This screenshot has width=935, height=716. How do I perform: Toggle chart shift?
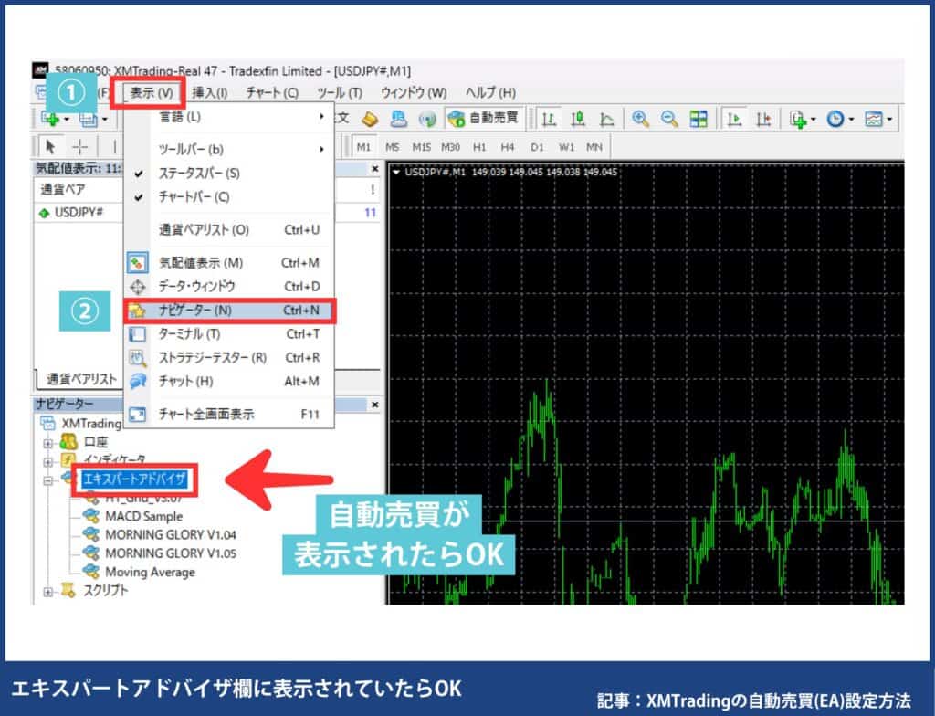[x=764, y=120]
